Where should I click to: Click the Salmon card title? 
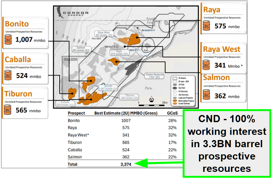pyautogui.click(x=216, y=78)
